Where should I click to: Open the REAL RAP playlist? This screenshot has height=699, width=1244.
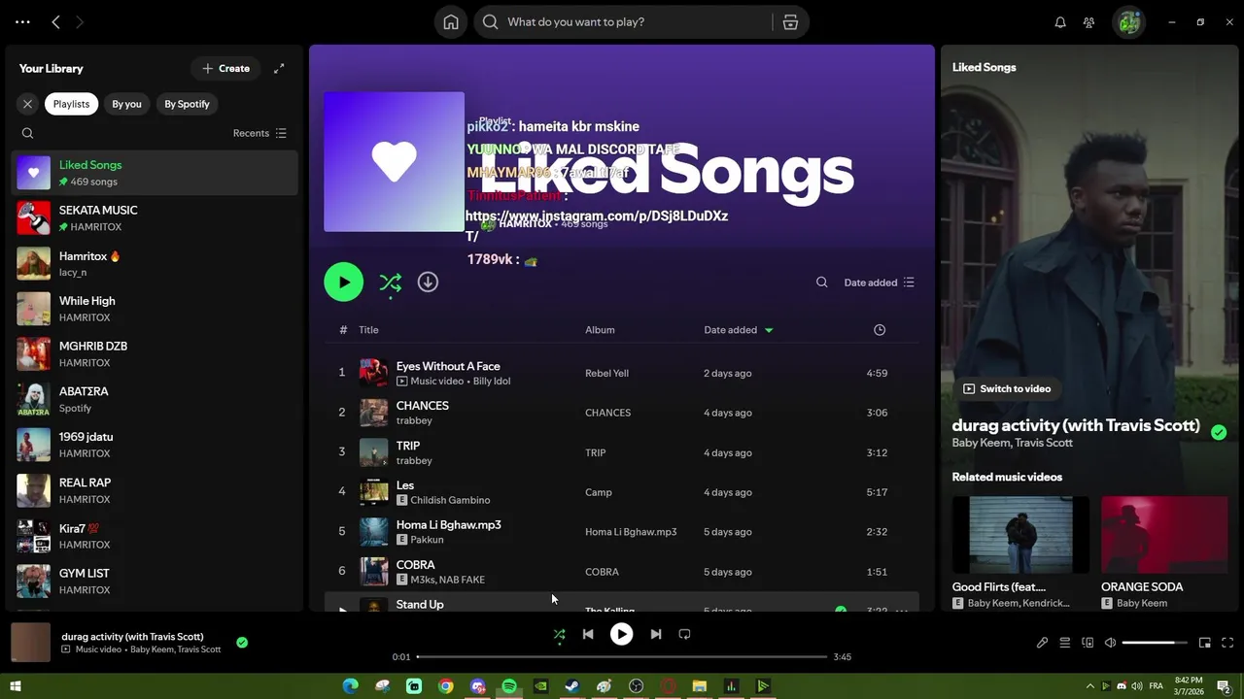[x=155, y=490]
